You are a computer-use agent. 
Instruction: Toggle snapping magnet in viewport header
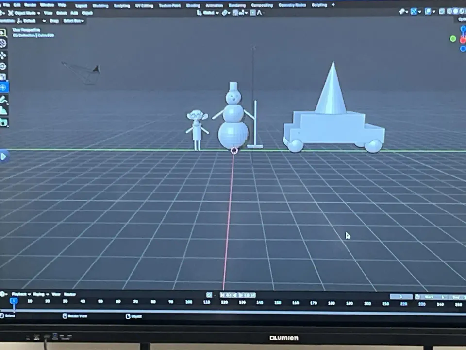point(235,13)
